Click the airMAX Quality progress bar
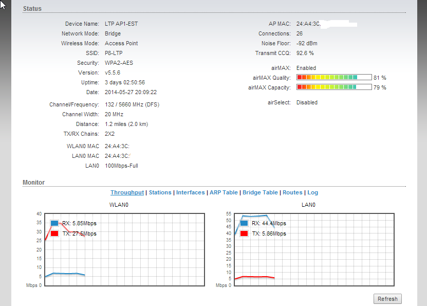 334,77
